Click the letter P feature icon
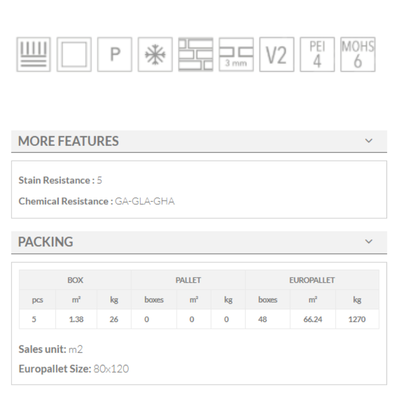Image resolution: width=399 pixels, height=399 pixels. coord(115,55)
